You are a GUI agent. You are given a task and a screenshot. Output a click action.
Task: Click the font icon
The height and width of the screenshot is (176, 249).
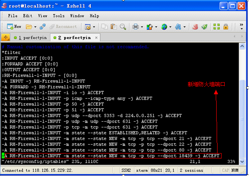click(x=178, y=26)
